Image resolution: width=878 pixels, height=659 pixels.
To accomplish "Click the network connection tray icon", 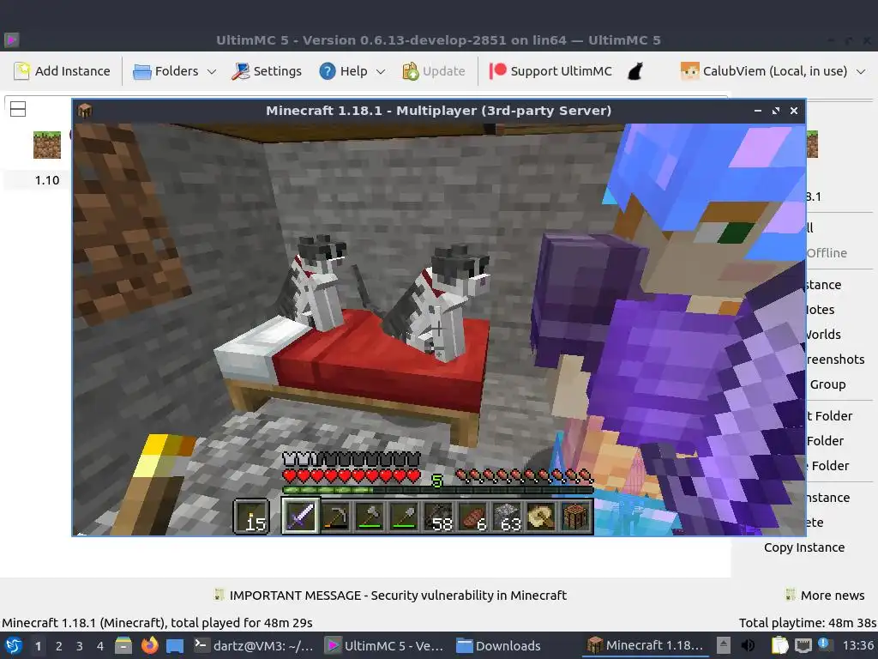I will pos(803,645).
